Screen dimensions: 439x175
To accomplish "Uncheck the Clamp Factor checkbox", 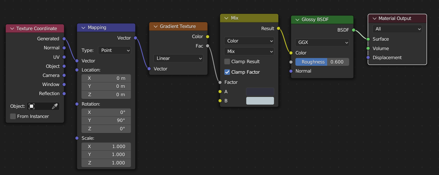I will click(227, 72).
